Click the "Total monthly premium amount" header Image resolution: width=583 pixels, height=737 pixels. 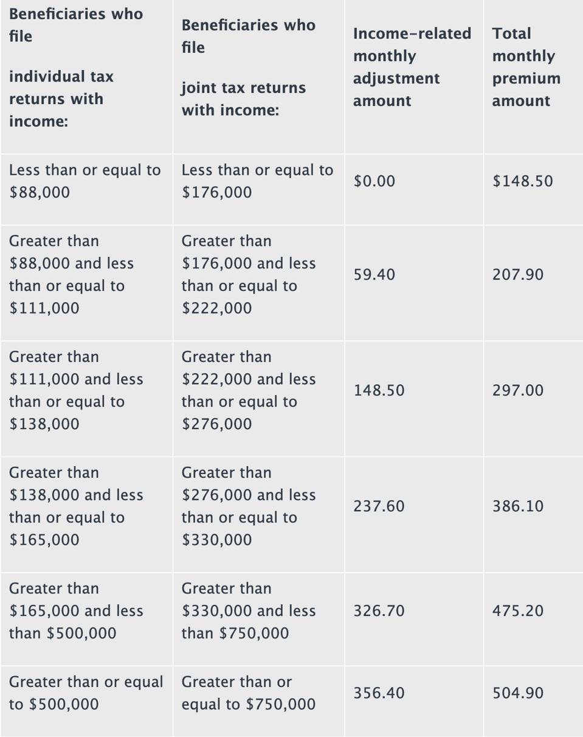(523, 68)
